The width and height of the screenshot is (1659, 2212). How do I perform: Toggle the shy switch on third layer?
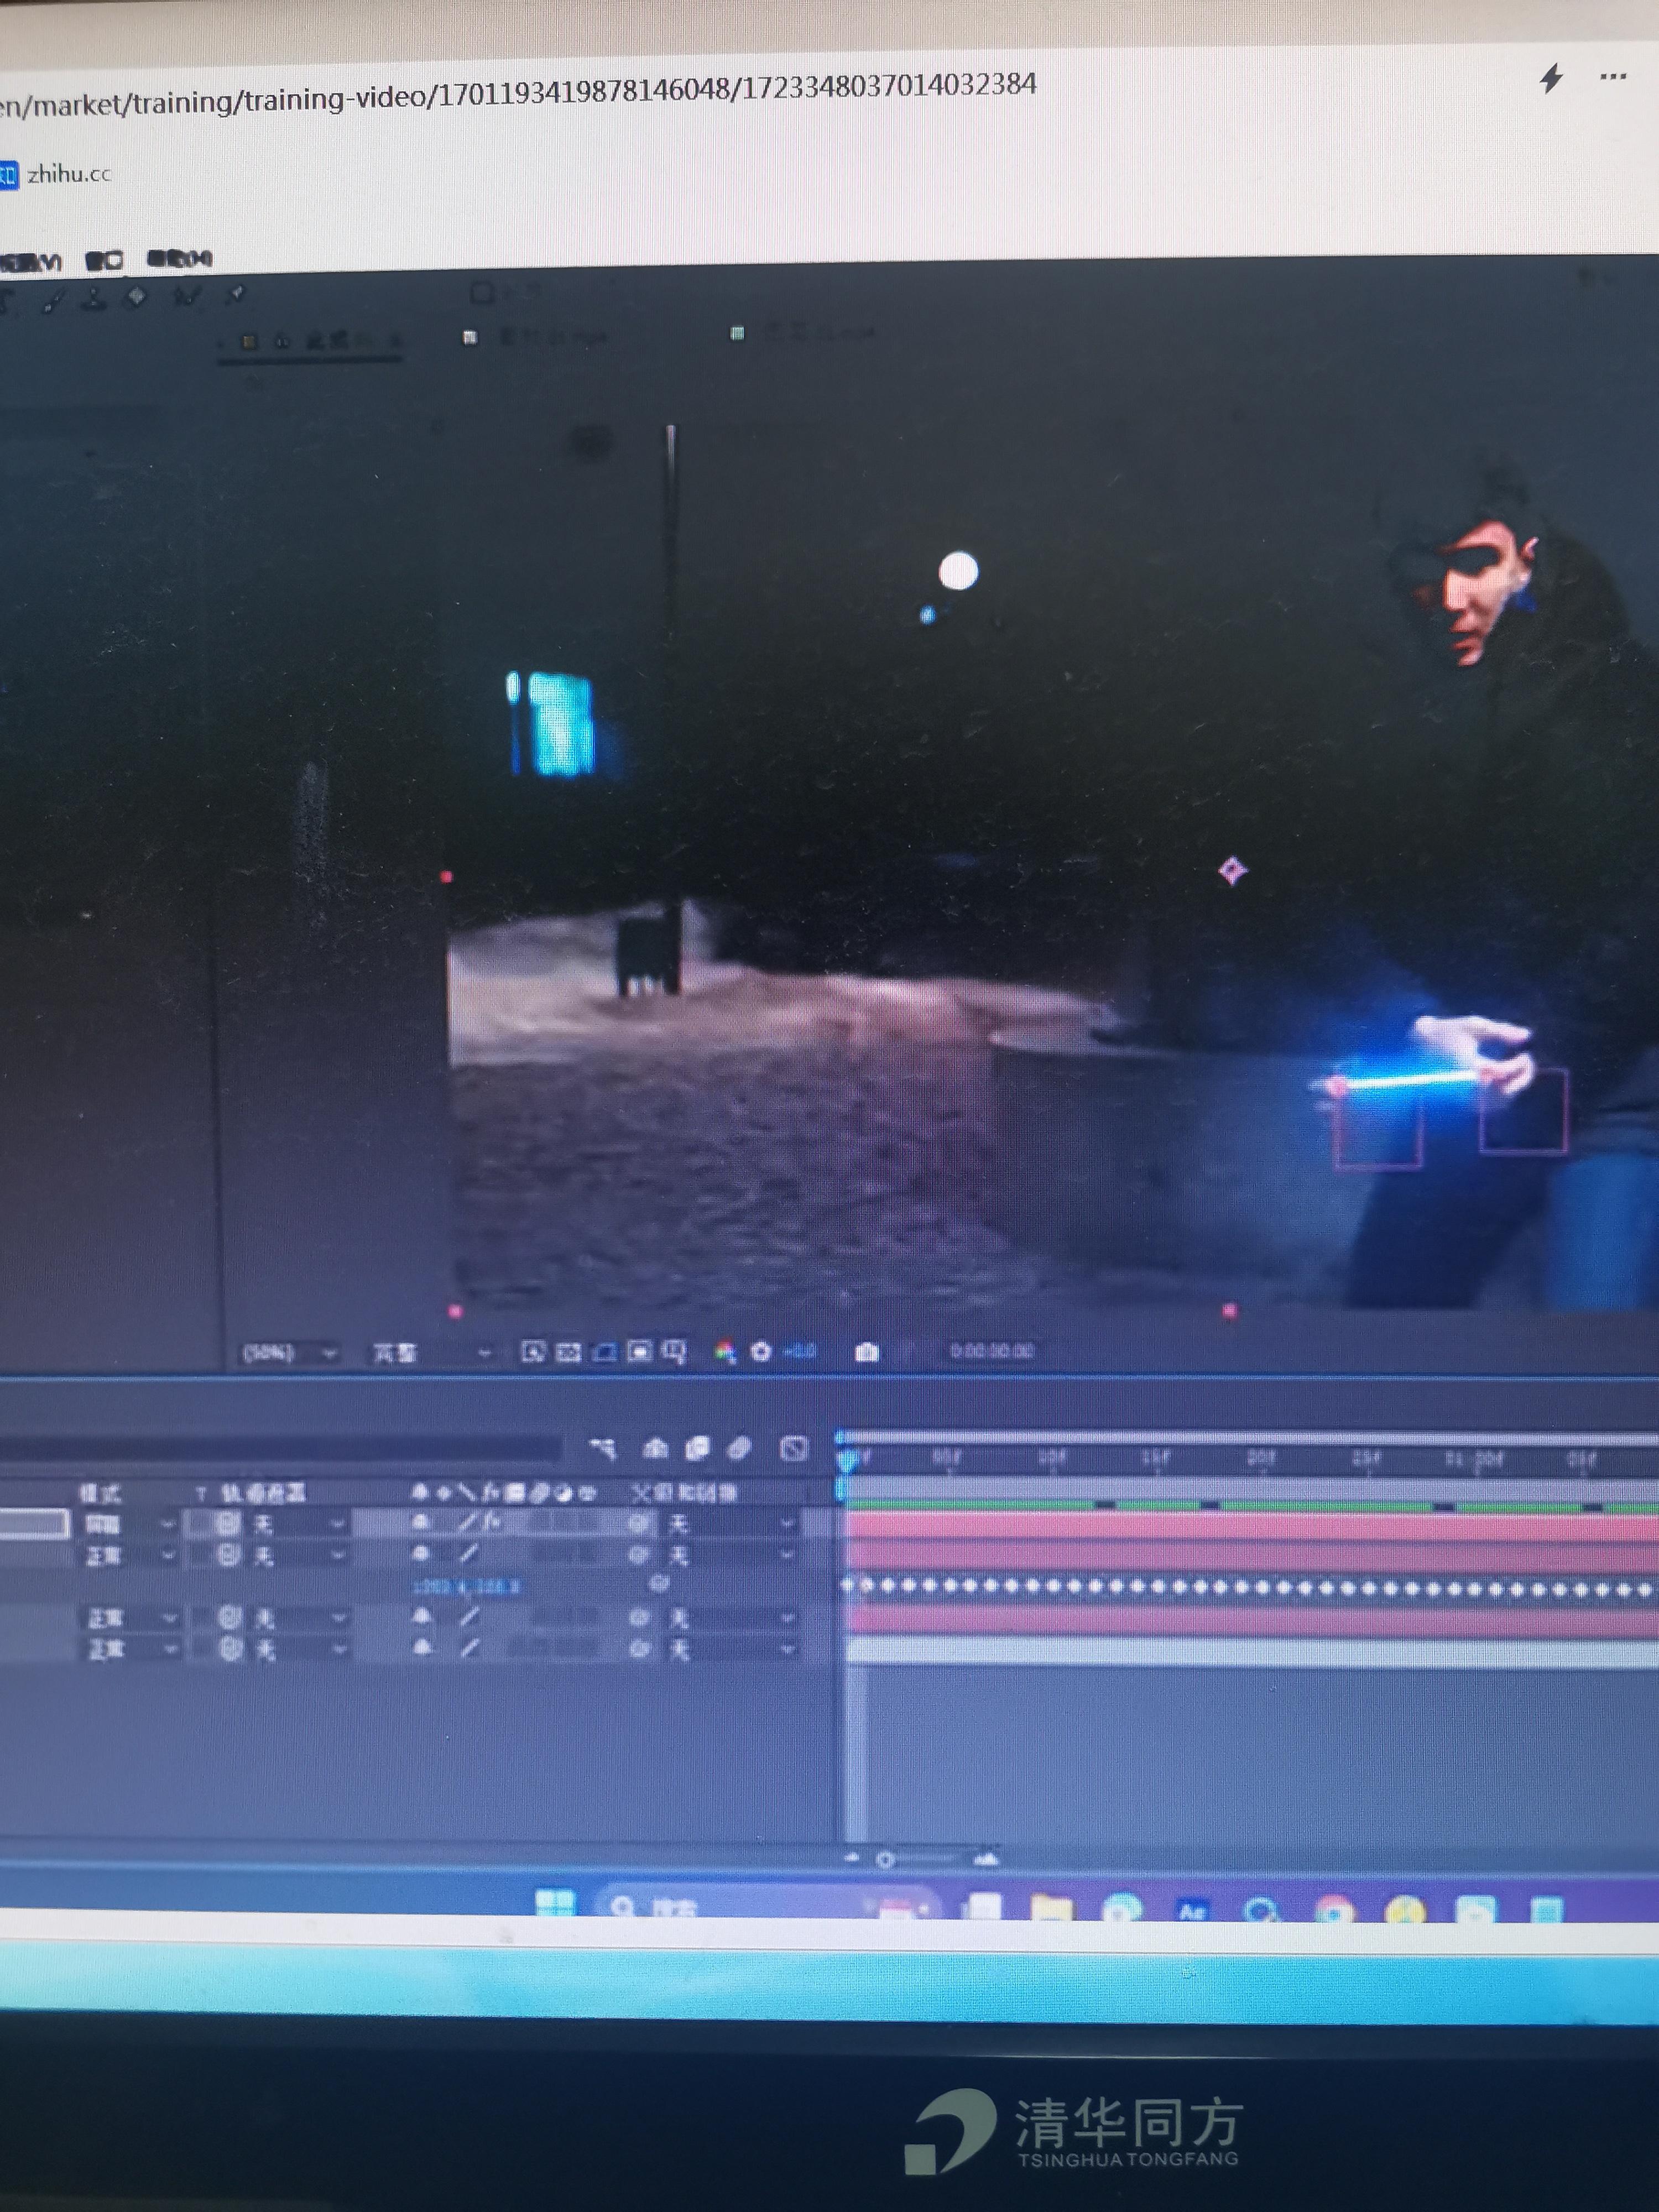click(422, 1616)
